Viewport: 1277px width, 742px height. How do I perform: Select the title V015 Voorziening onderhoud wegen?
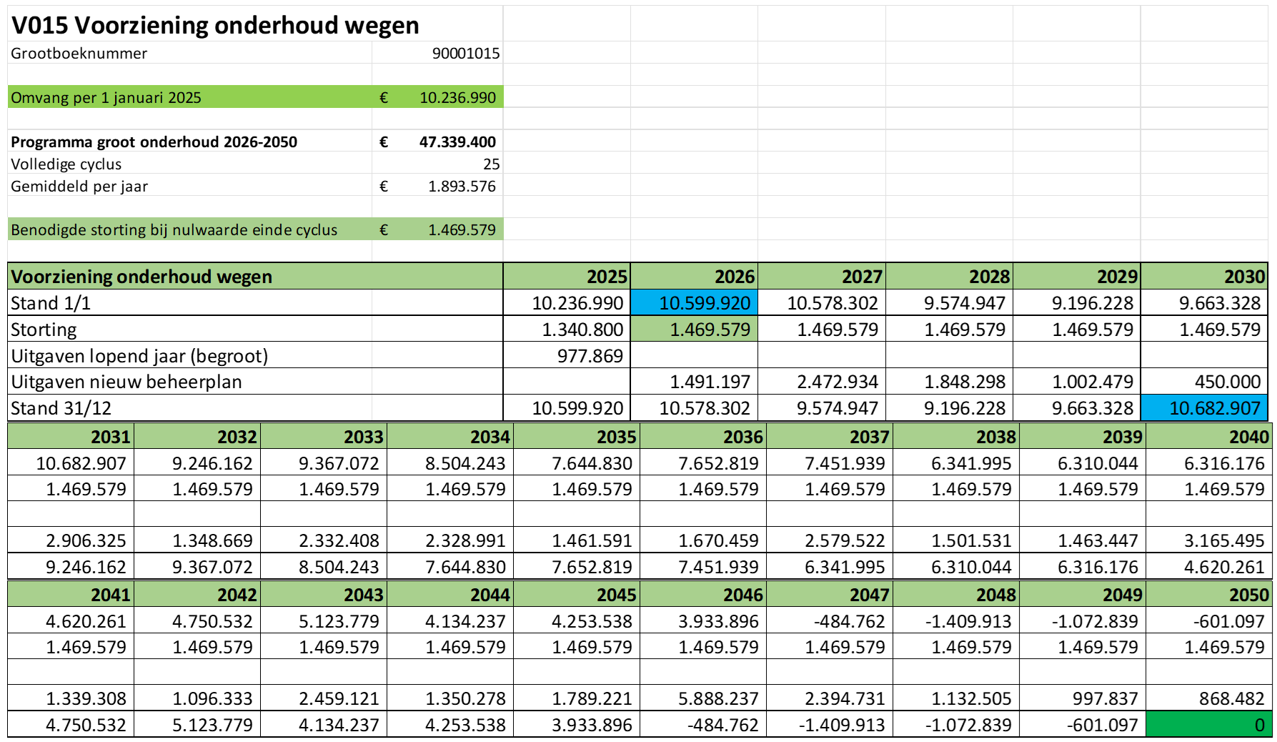click(x=214, y=24)
